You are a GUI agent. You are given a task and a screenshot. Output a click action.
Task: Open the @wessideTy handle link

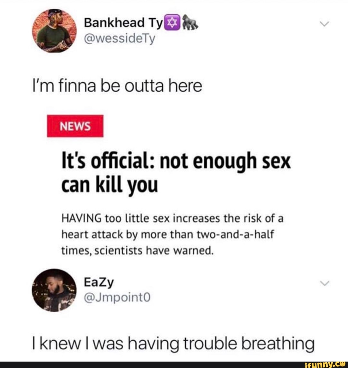[x=120, y=39]
